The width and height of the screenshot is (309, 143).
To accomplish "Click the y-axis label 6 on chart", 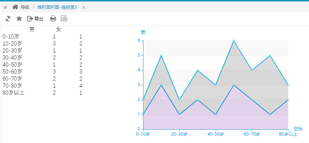I will click(139, 41).
